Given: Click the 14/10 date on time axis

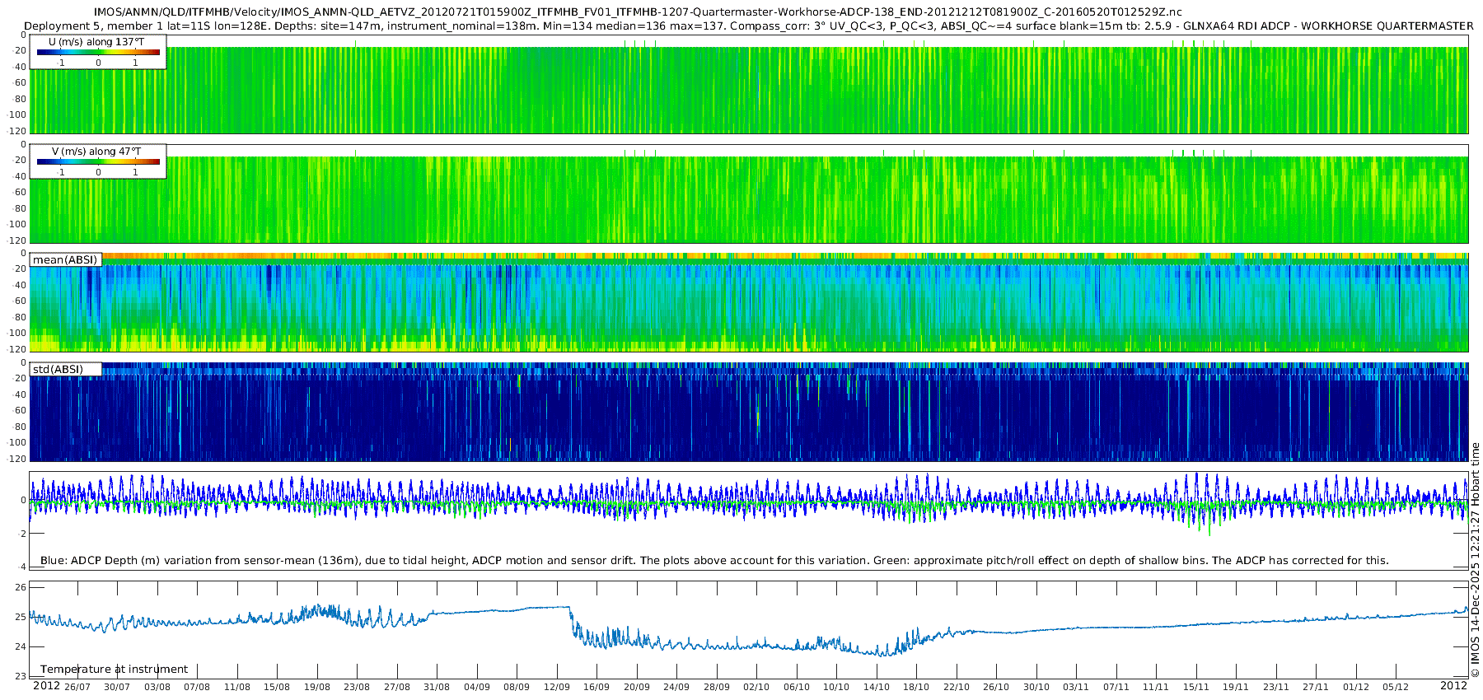Looking at the screenshot, I should pyautogui.click(x=876, y=687).
